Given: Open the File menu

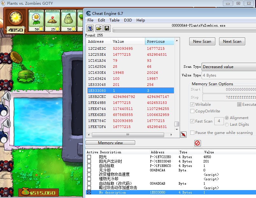Looking at the screenshot, I should click(90, 20).
